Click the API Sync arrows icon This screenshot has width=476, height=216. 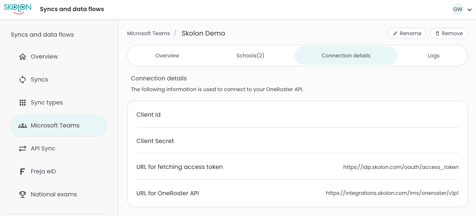[23, 149]
